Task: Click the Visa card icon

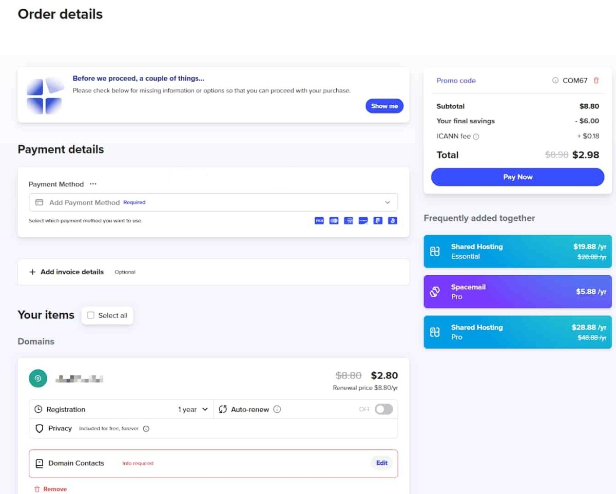Action: (x=319, y=221)
